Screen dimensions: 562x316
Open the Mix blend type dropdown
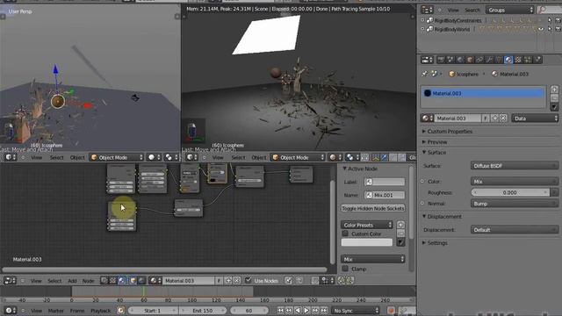tap(372, 259)
